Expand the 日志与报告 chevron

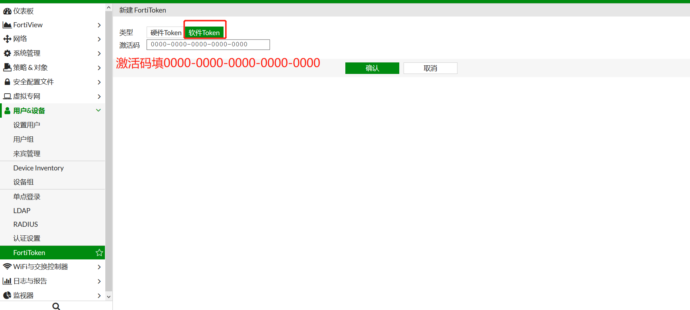(99, 281)
